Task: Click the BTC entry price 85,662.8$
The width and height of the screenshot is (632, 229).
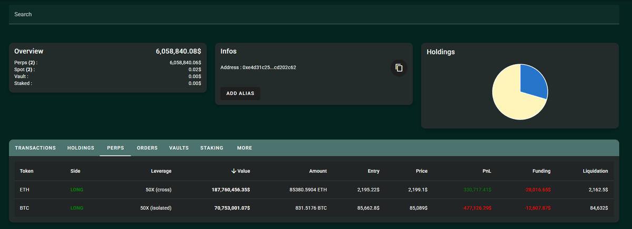Action: [x=367, y=208]
